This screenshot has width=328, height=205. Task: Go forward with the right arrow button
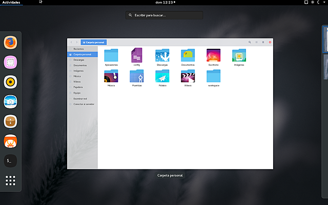pos(76,42)
